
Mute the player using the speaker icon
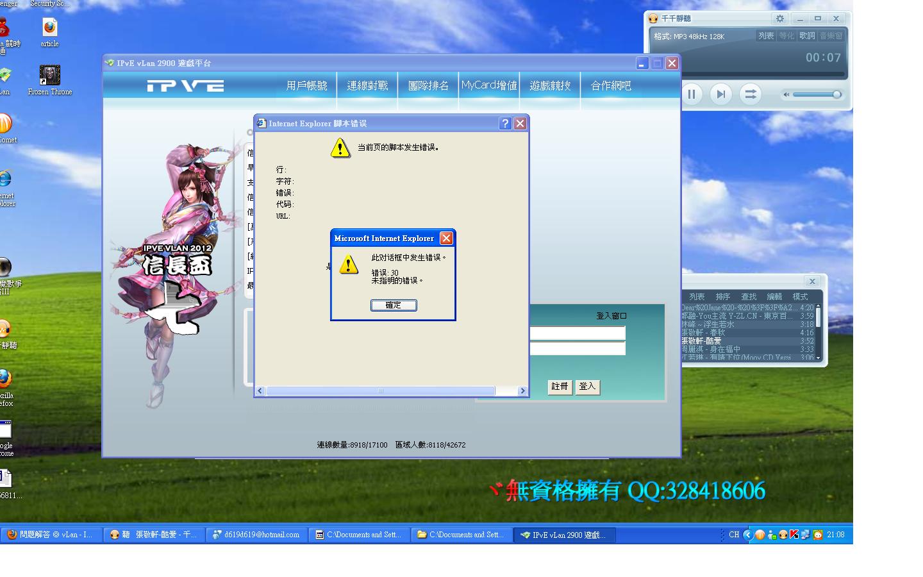click(x=786, y=95)
